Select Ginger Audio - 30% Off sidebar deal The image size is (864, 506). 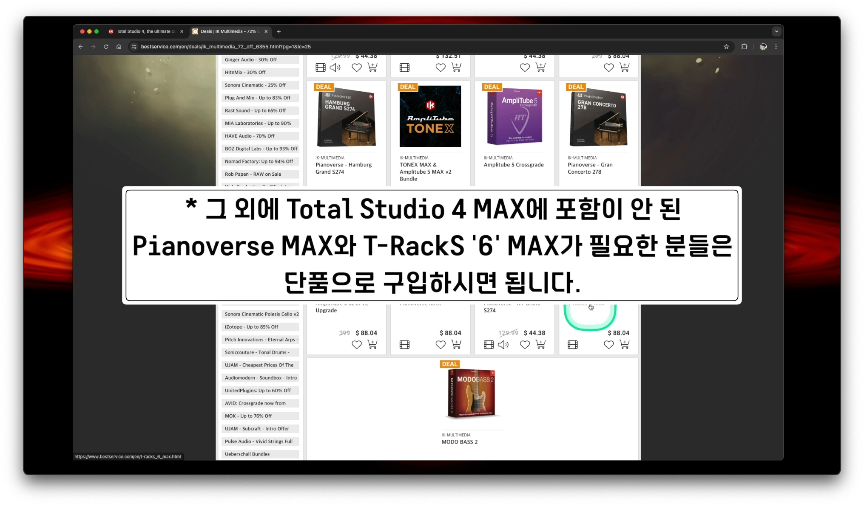coord(260,60)
